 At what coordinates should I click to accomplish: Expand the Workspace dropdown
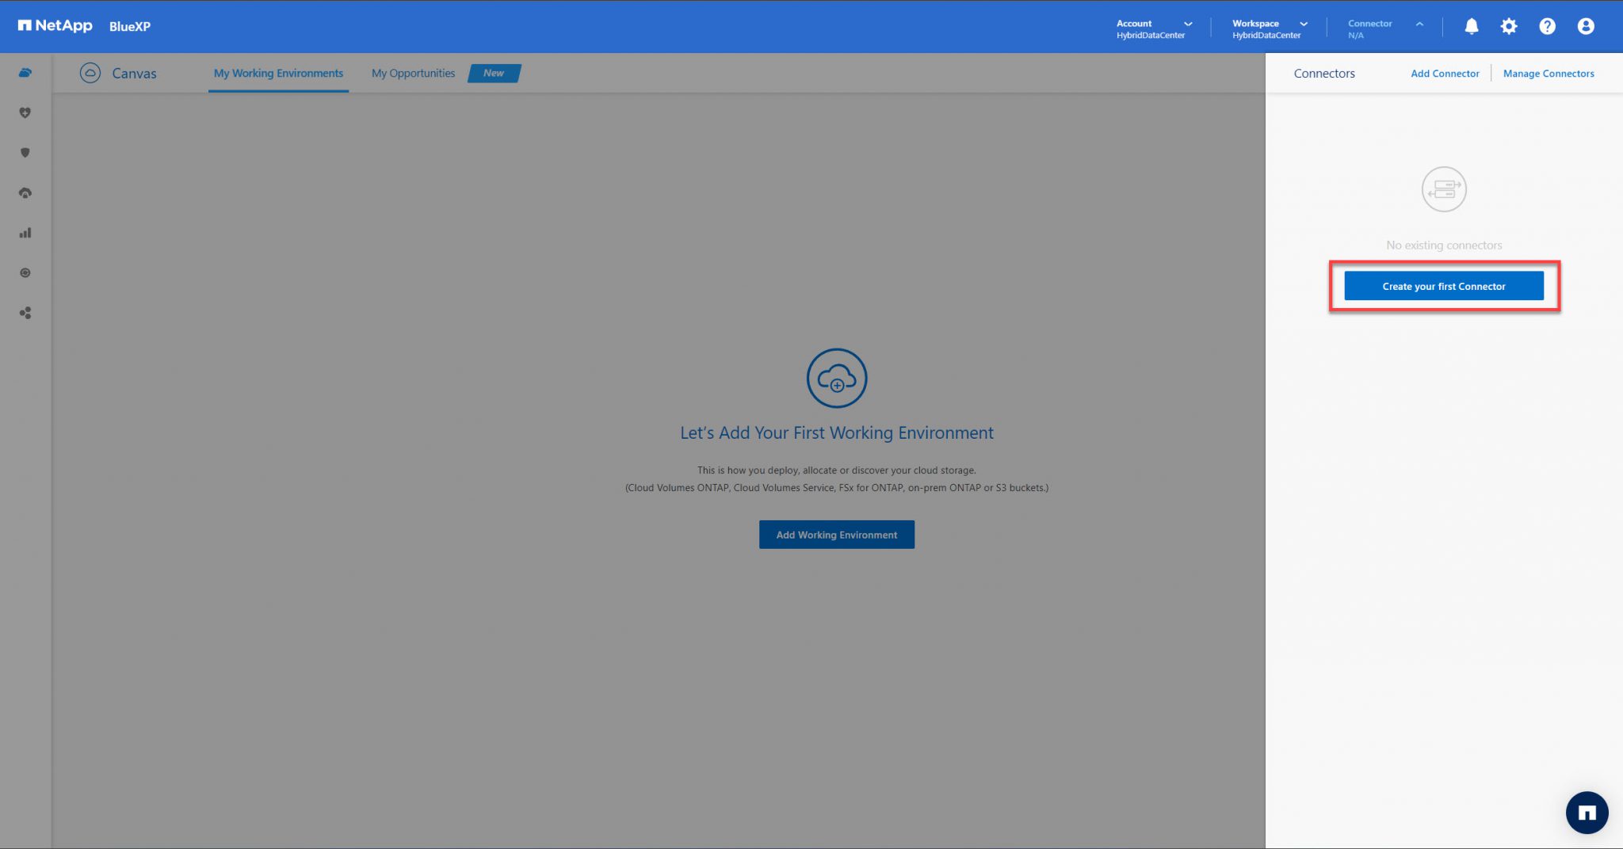pos(1304,24)
